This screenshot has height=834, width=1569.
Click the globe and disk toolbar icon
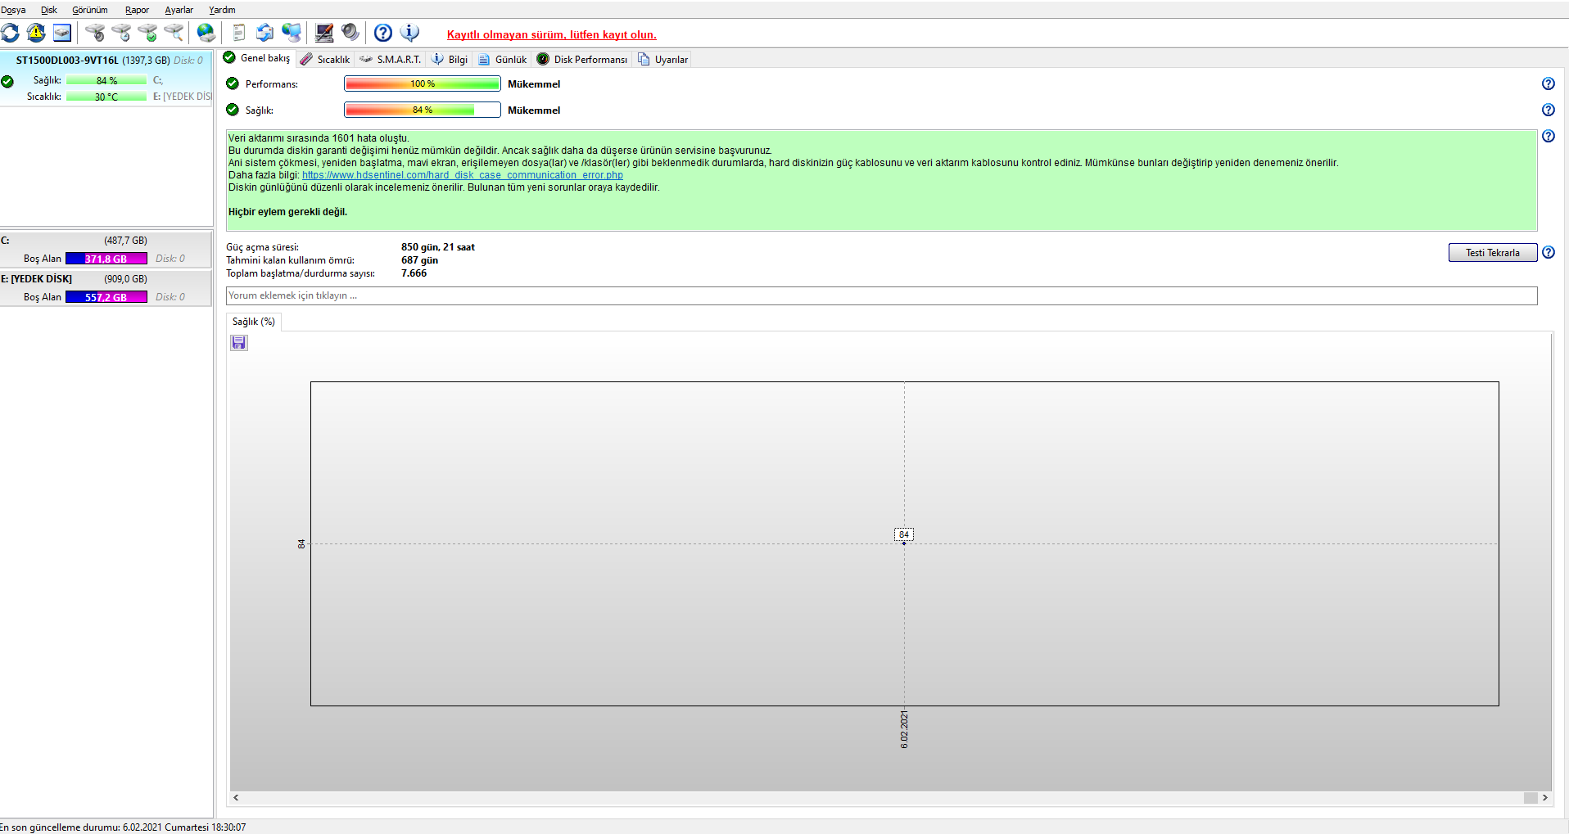pyautogui.click(x=206, y=33)
